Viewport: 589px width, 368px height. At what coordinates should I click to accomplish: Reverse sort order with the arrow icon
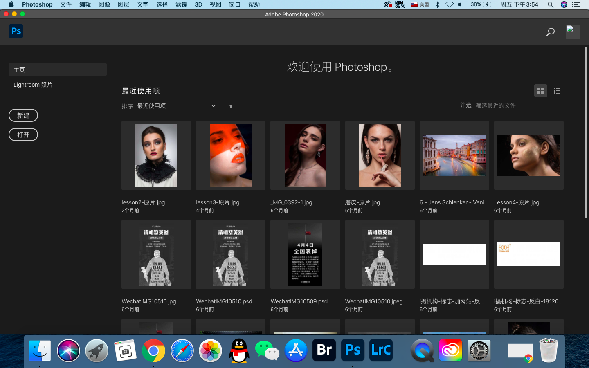point(231,106)
